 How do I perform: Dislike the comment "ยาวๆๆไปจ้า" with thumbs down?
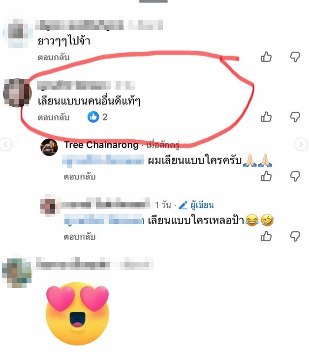point(295,57)
